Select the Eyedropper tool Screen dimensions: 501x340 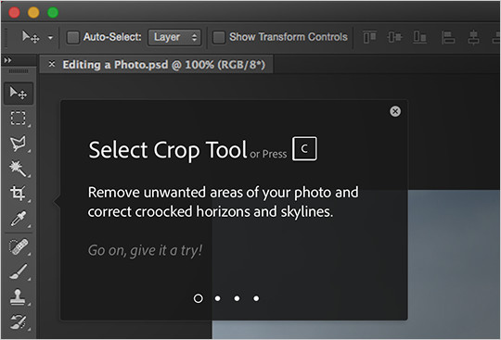(19, 219)
